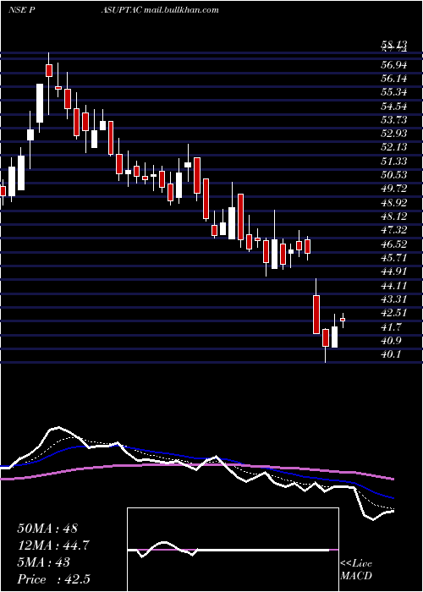Select the 42.51 price axis label
The width and height of the screenshot is (423, 592).
point(393,313)
